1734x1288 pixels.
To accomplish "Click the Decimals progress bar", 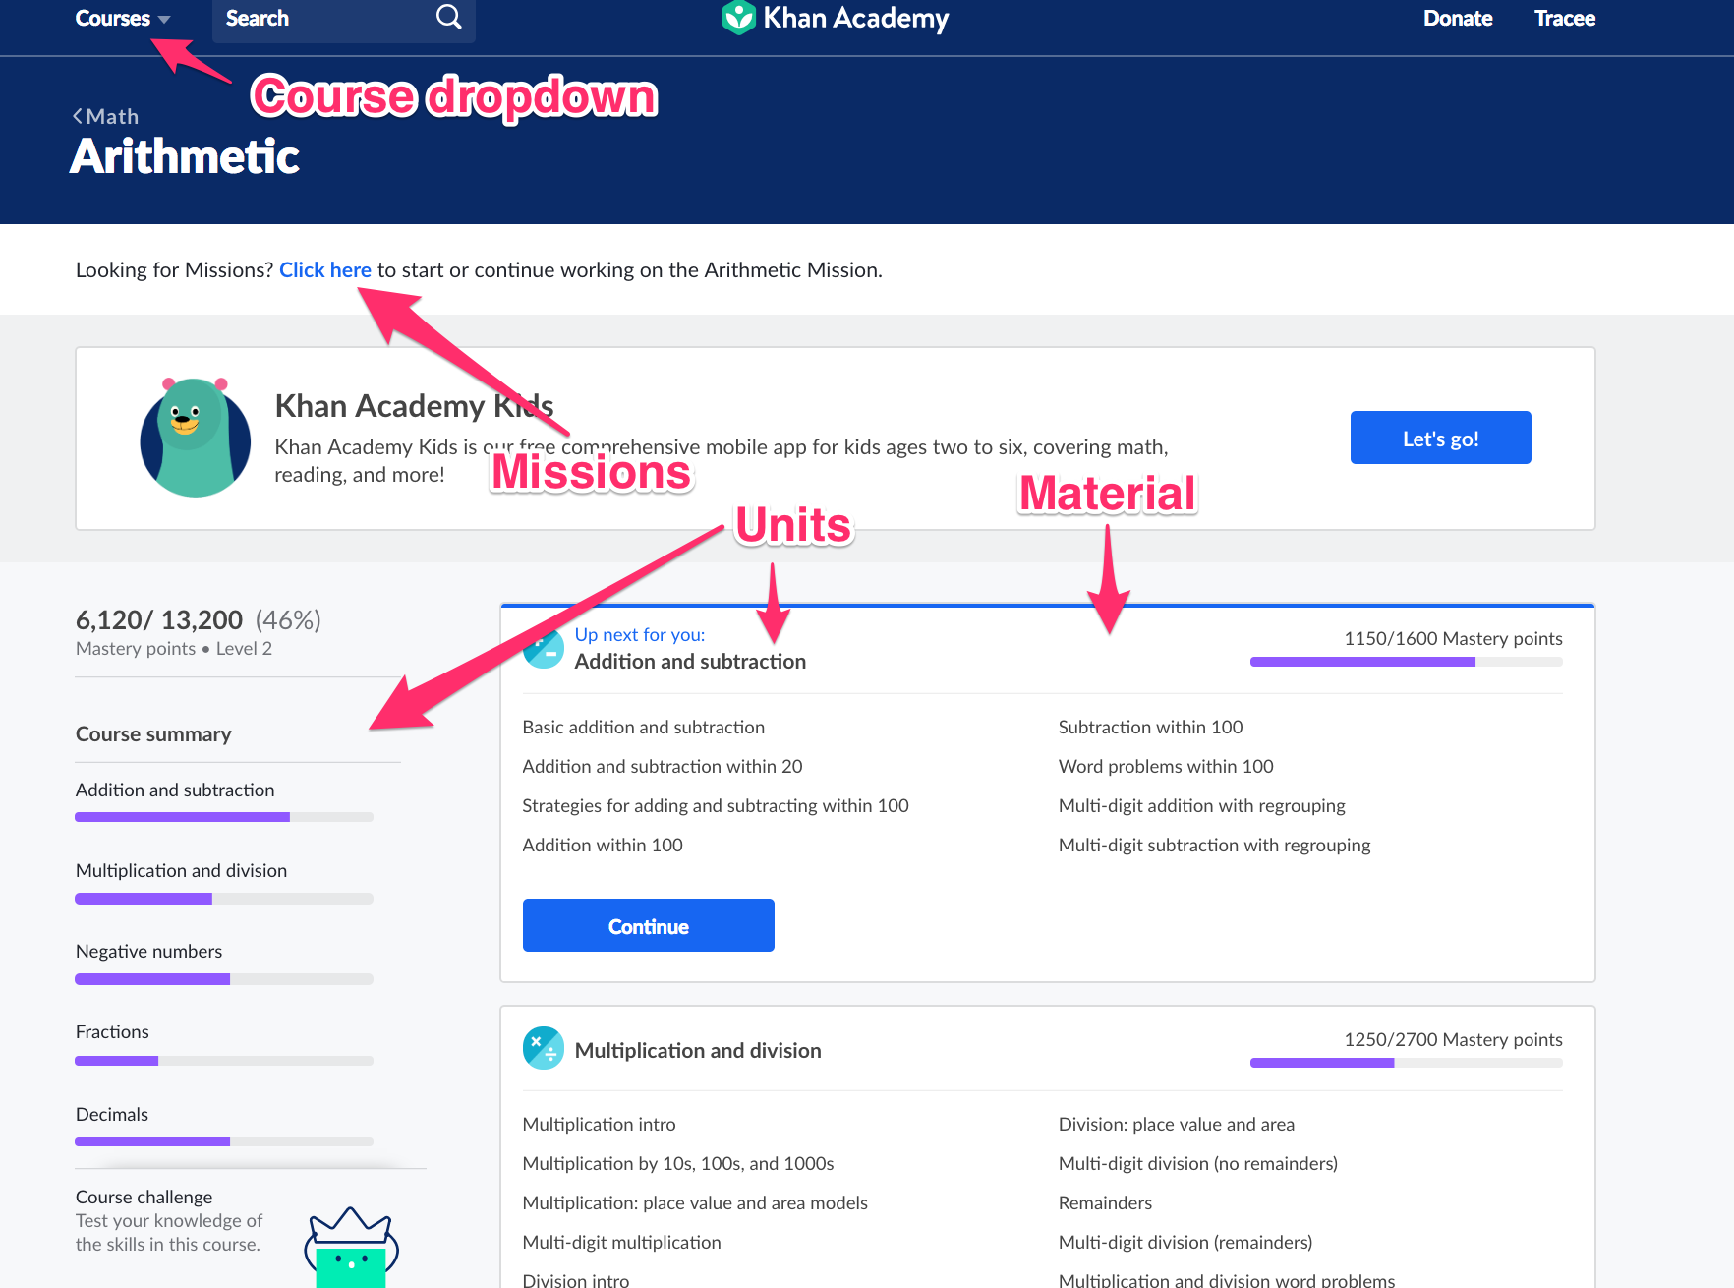I will tap(224, 1142).
